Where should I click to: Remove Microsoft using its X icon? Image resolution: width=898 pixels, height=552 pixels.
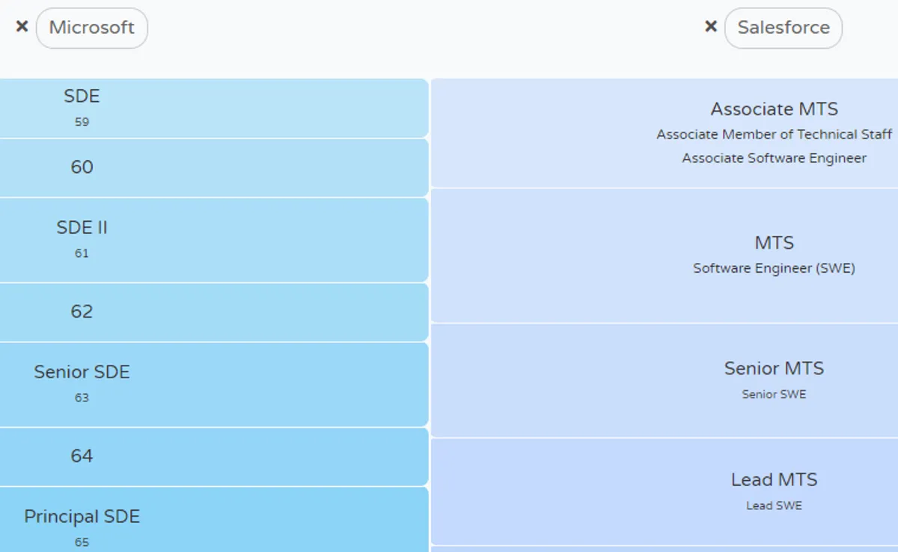click(22, 27)
